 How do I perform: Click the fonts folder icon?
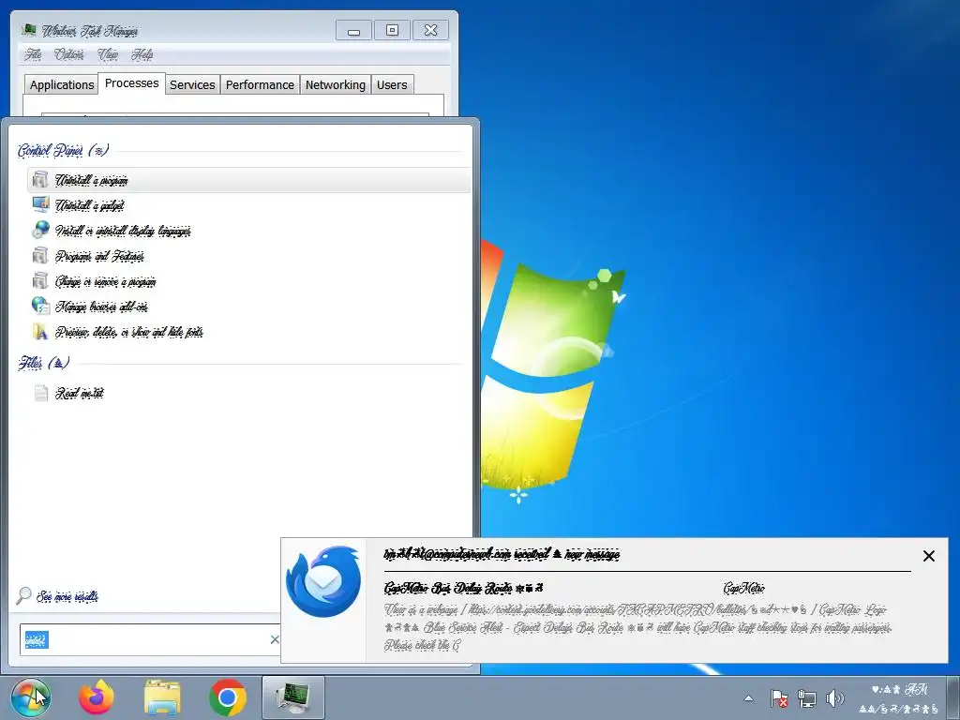40,331
